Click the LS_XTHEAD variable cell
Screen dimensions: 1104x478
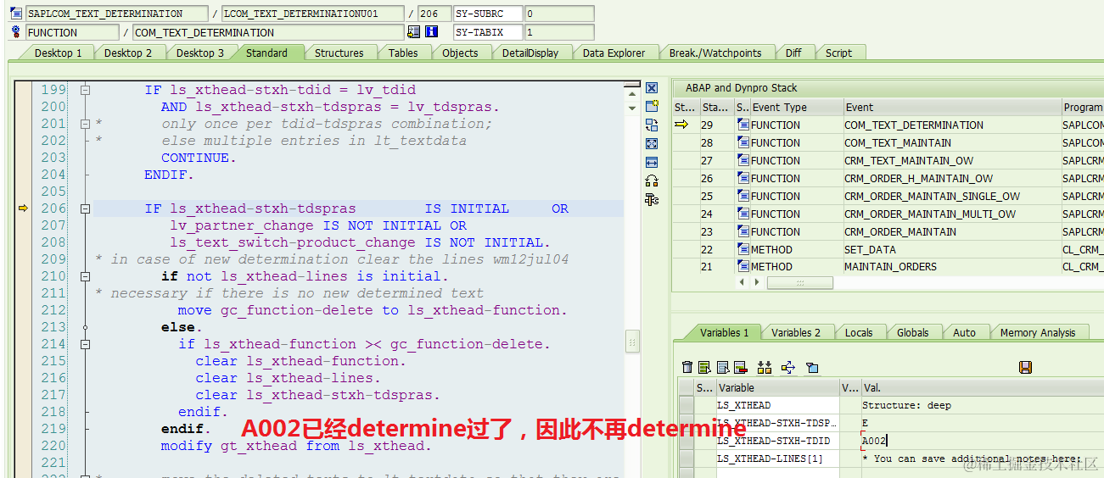777,405
